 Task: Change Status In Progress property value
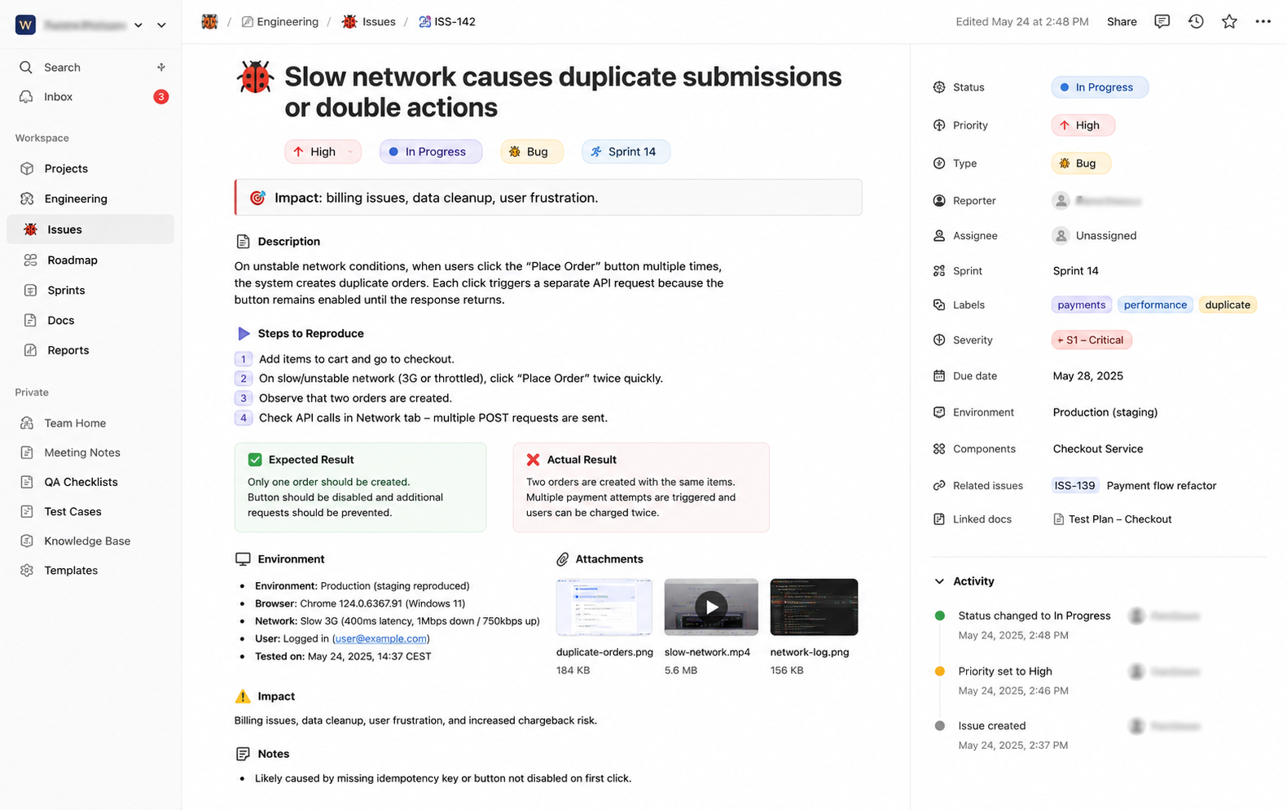pyautogui.click(x=1100, y=87)
